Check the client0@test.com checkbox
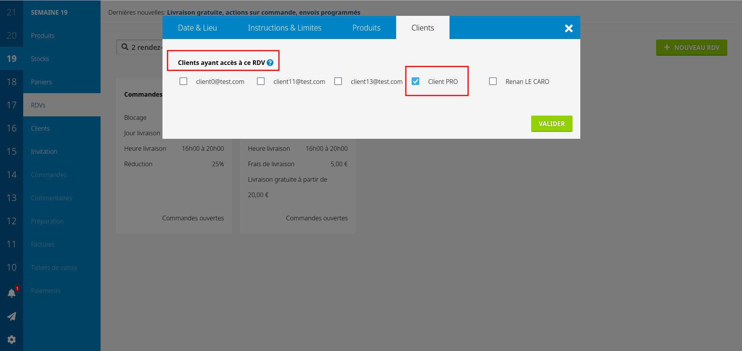Screen dimensions: 742x351 pos(183,81)
